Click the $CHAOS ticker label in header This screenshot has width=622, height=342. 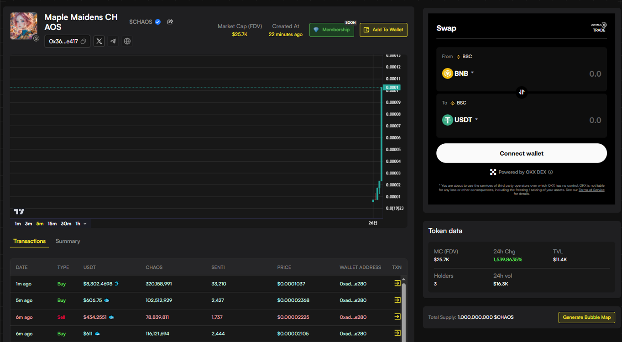[141, 22]
